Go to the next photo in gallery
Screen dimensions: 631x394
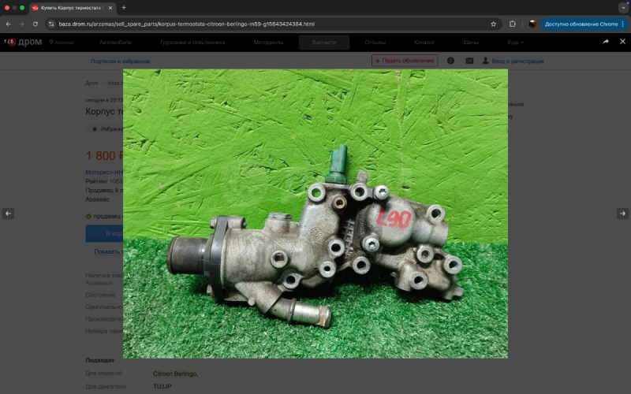click(x=622, y=214)
